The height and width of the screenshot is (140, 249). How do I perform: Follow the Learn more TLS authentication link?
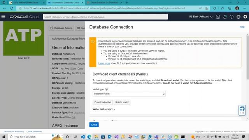click(x=104, y=63)
